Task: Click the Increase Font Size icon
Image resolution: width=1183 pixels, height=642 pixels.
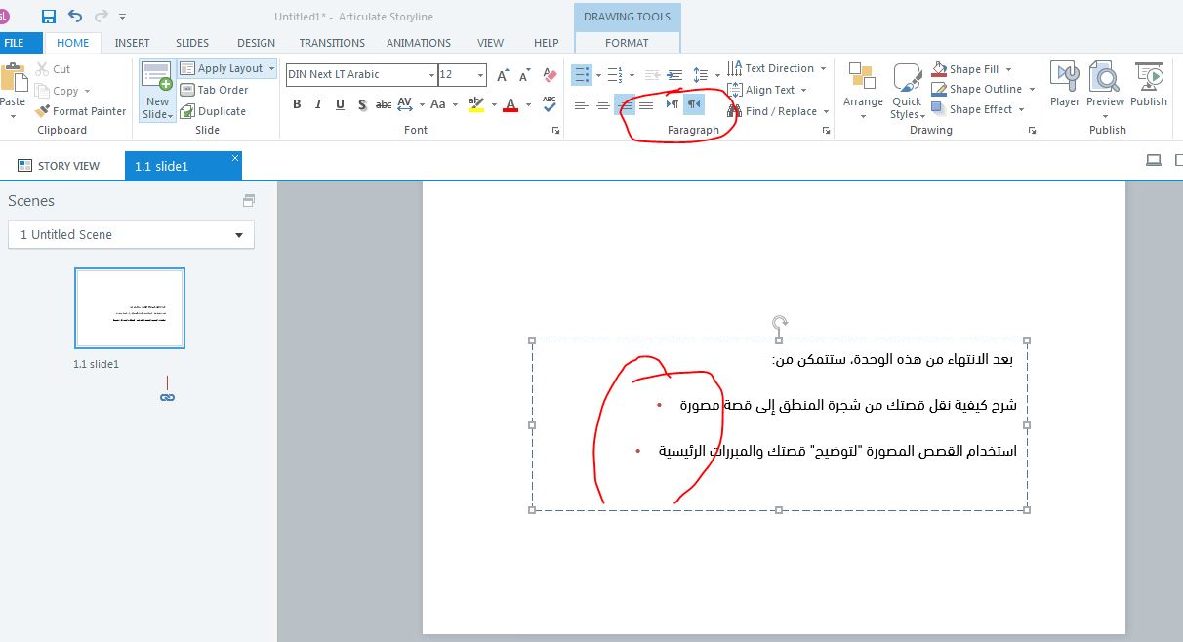Action: 504,75
